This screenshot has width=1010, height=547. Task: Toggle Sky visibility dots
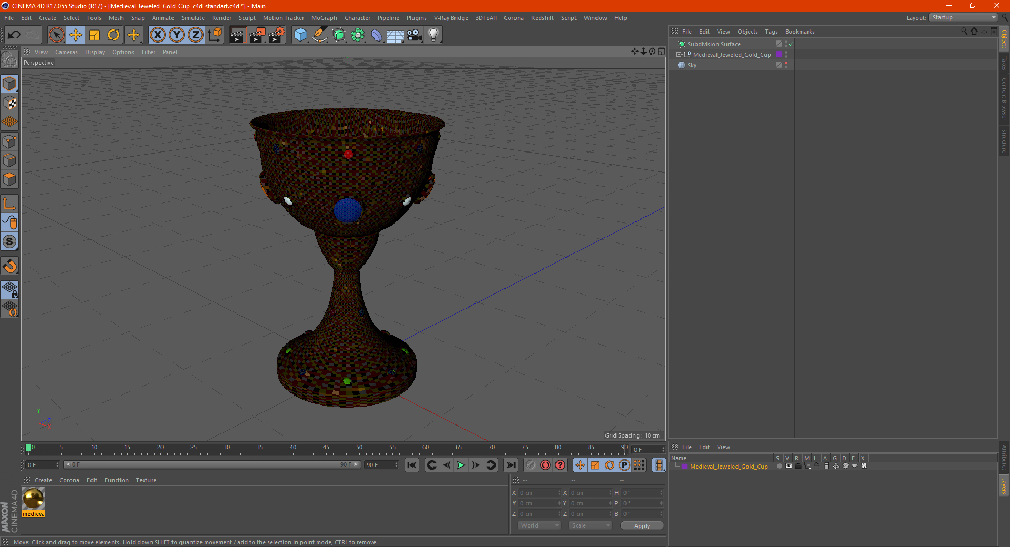click(786, 65)
